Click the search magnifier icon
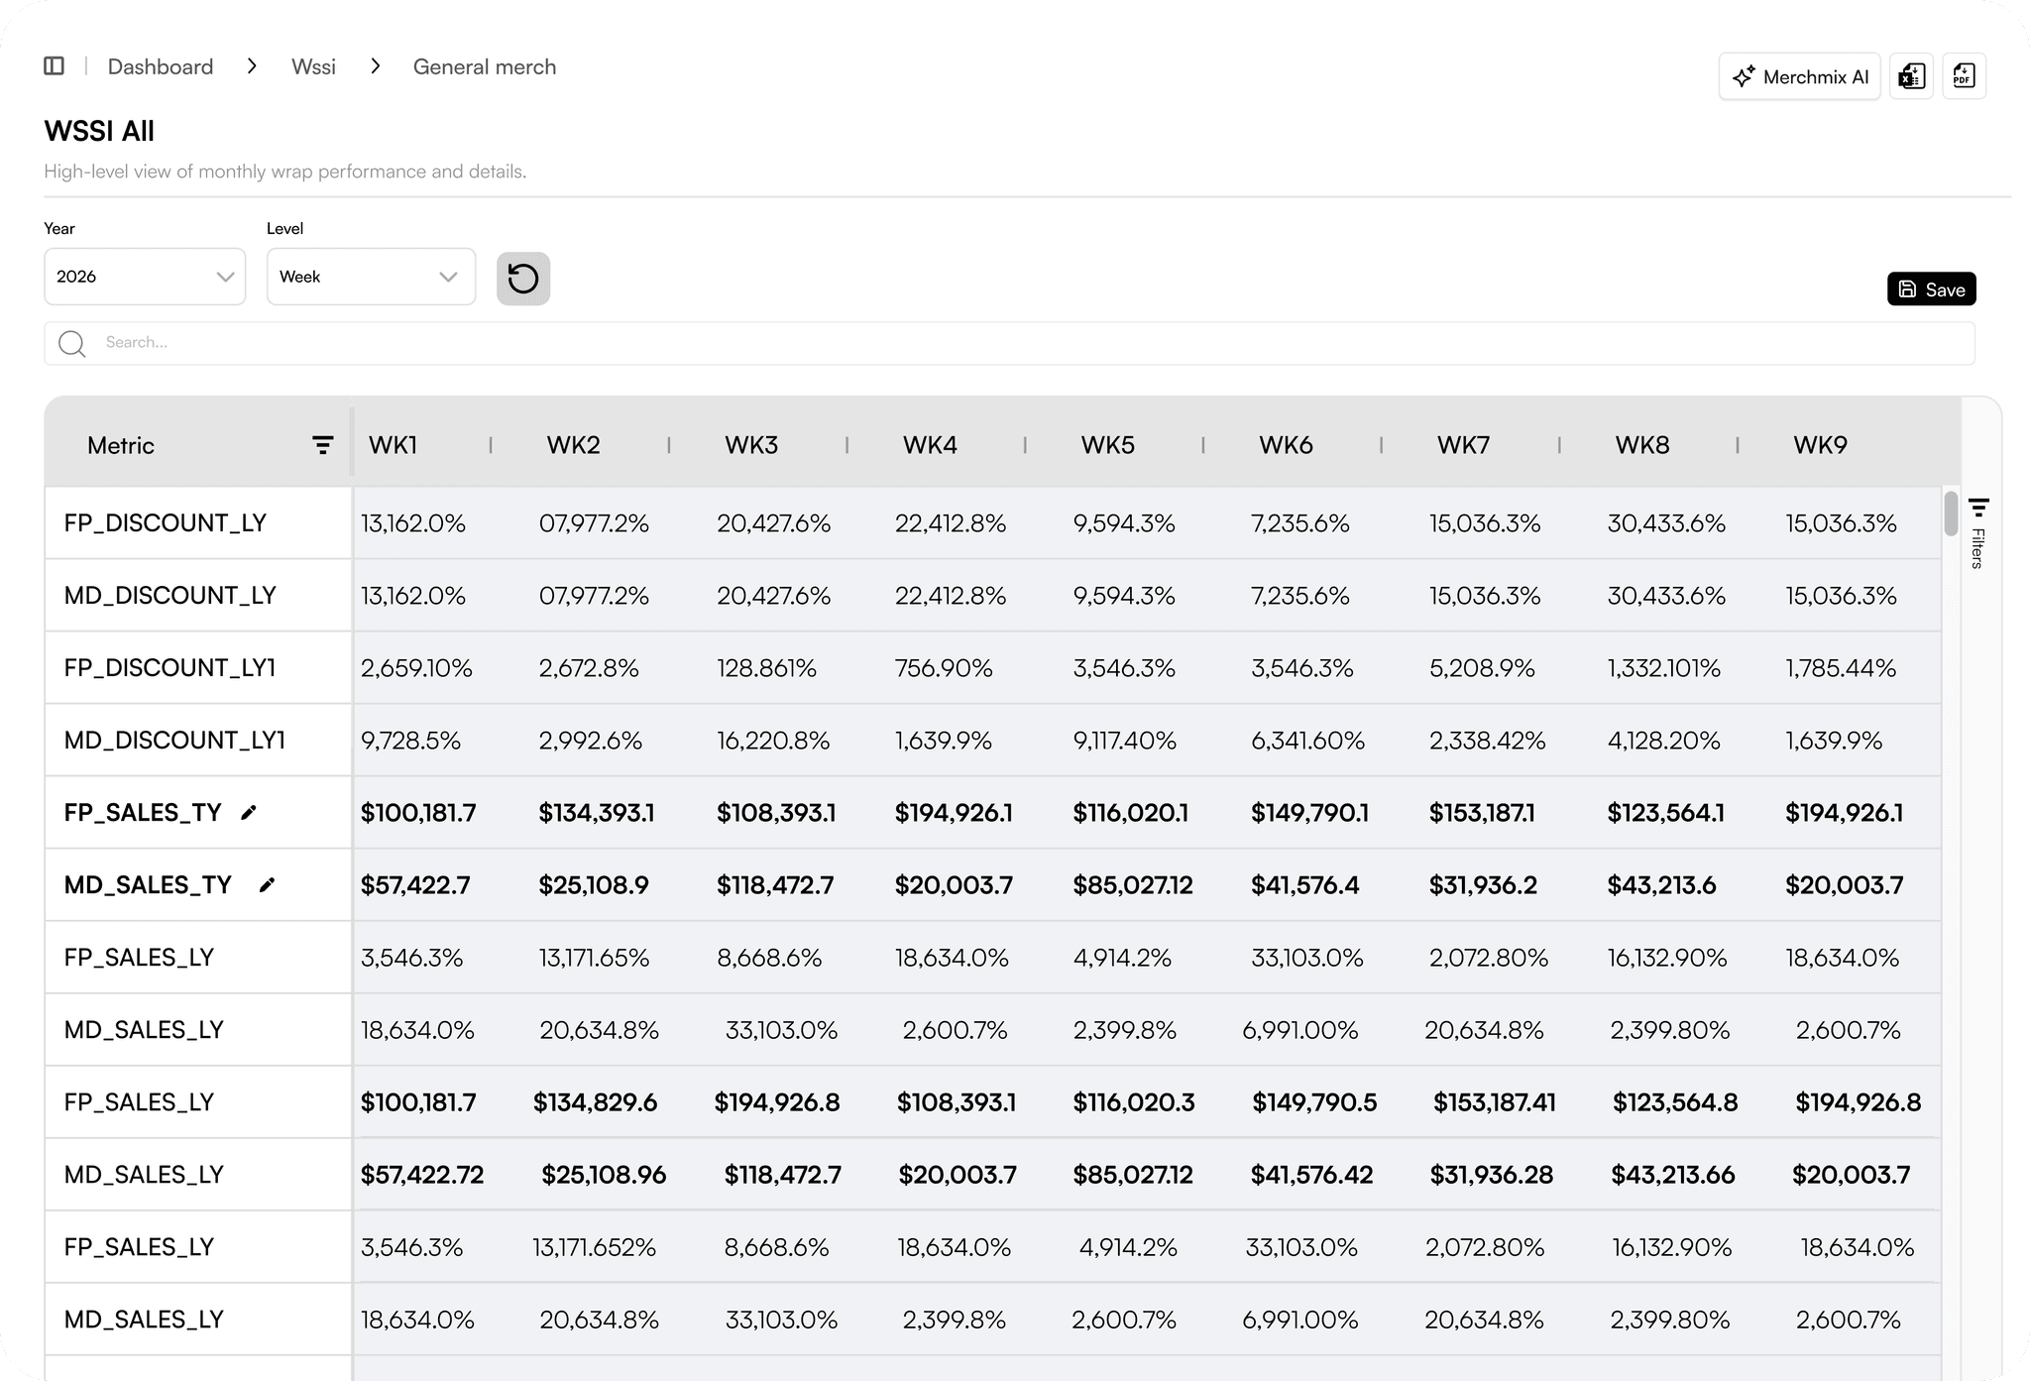The width and height of the screenshot is (2030, 1381). [x=71, y=343]
